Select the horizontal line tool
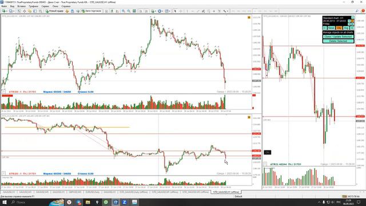The height and width of the screenshot is (206, 366). click(193, 11)
